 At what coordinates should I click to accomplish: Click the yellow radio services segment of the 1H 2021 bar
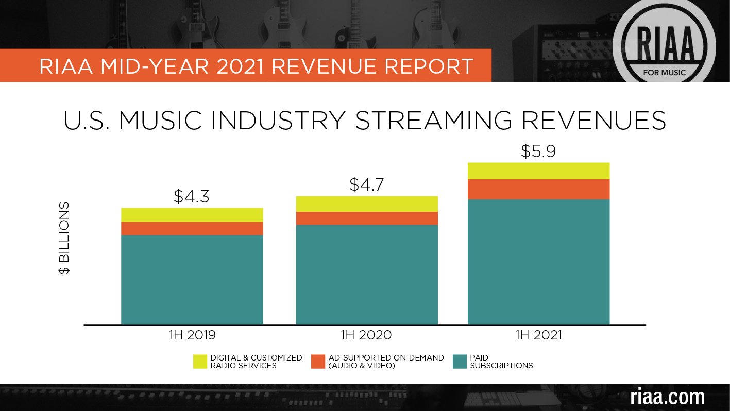coord(538,170)
